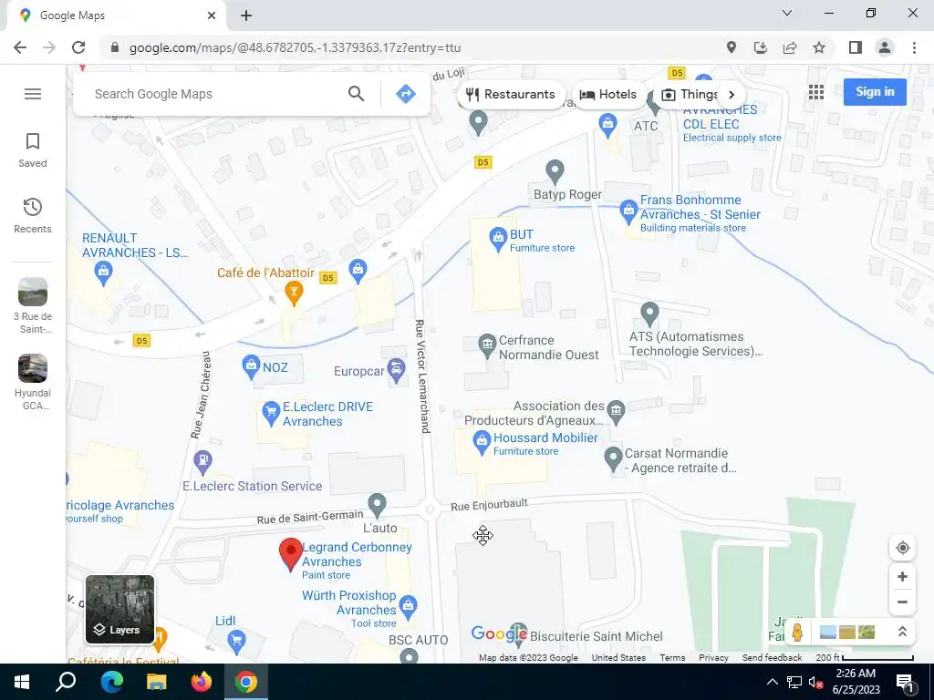Image resolution: width=934 pixels, height=700 pixels.
Task: Open Recents in sidebar
Action: coord(33,215)
